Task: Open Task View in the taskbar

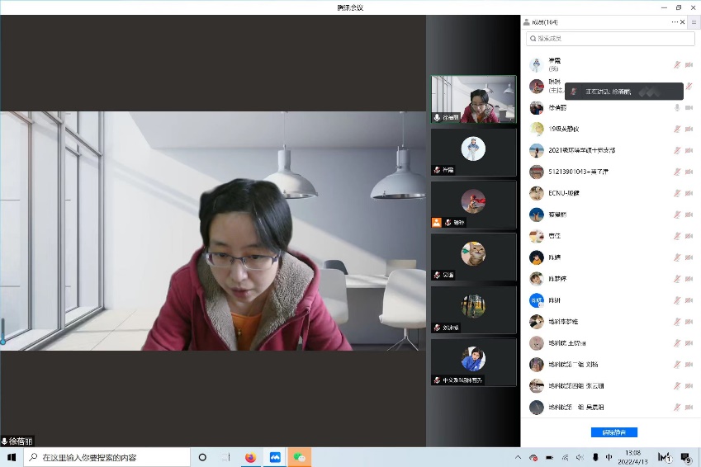Action: 225,457
